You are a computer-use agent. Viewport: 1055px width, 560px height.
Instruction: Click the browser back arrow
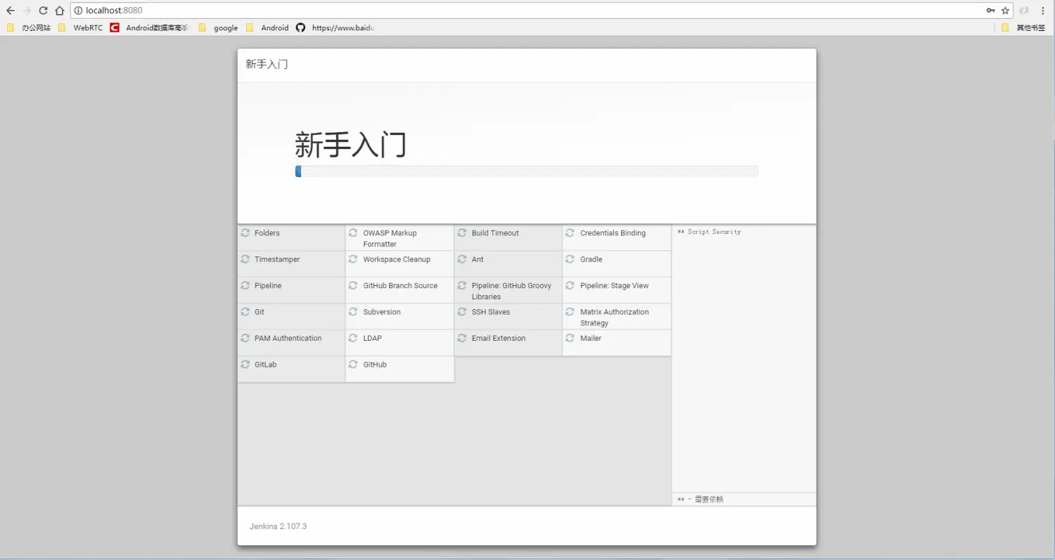coord(10,11)
